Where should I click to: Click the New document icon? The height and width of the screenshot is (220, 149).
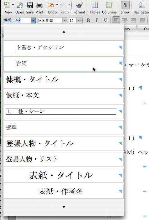pyautogui.click(x=7, y=5)
